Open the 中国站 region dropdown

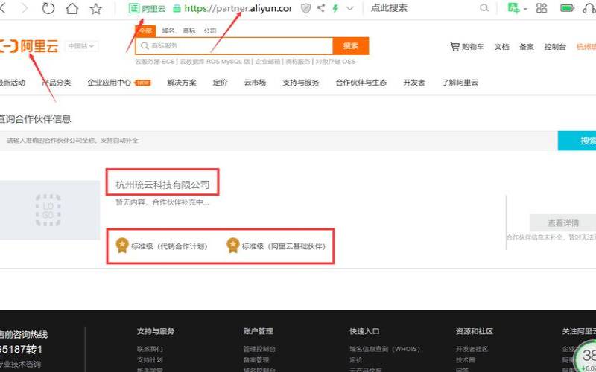click(81, 46)
